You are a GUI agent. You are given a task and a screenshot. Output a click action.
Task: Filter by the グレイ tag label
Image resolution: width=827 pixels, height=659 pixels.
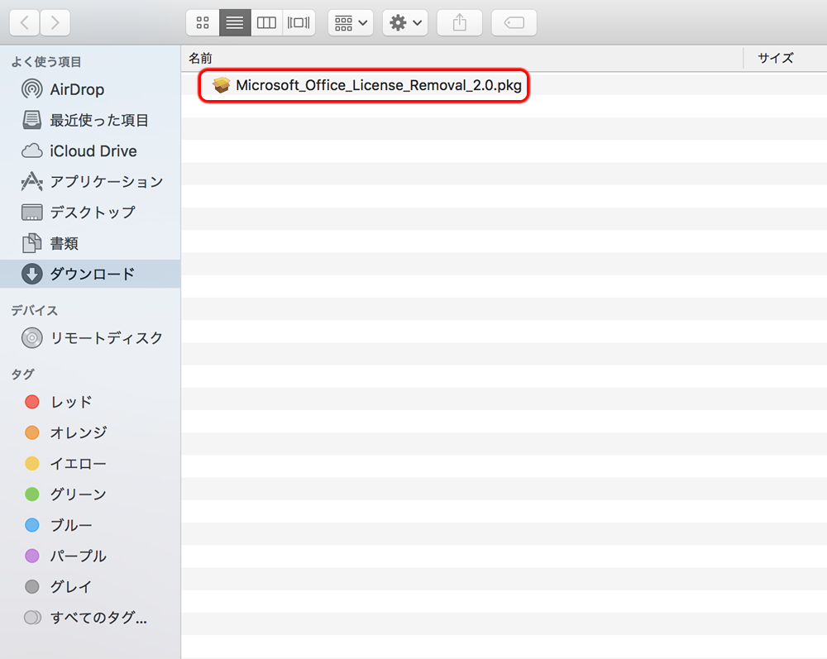71,587
